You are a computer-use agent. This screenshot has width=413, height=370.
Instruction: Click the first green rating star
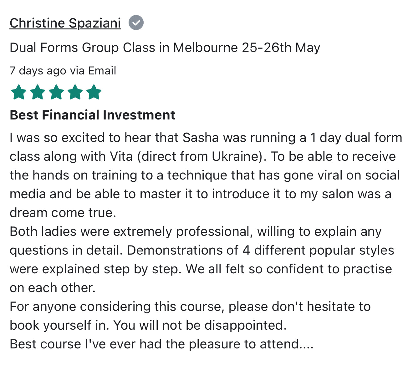[x=19, y=92]
